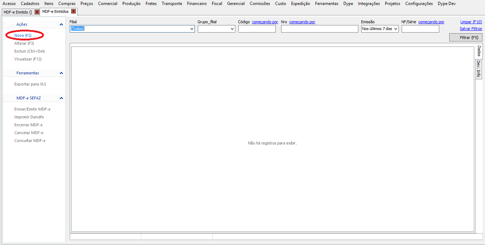
Task: Click Visualizar (F12) action
Action: click(28, 59)
